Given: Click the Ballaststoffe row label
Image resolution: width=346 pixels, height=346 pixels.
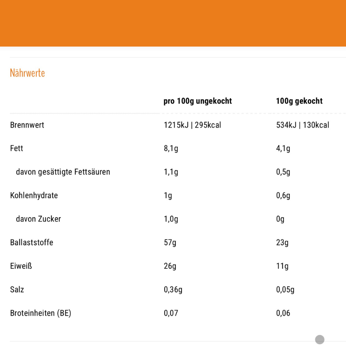Looking at the screenshot, I should click(32, 243).
